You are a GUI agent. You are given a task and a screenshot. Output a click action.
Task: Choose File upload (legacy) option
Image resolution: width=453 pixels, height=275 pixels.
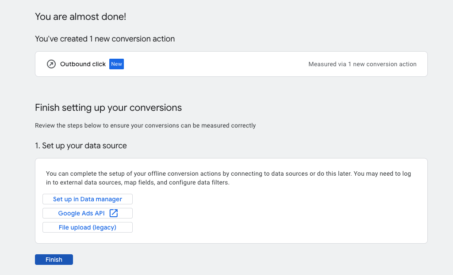coord(88,227)
